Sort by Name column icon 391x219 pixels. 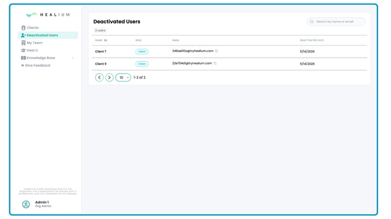(106, 40)
